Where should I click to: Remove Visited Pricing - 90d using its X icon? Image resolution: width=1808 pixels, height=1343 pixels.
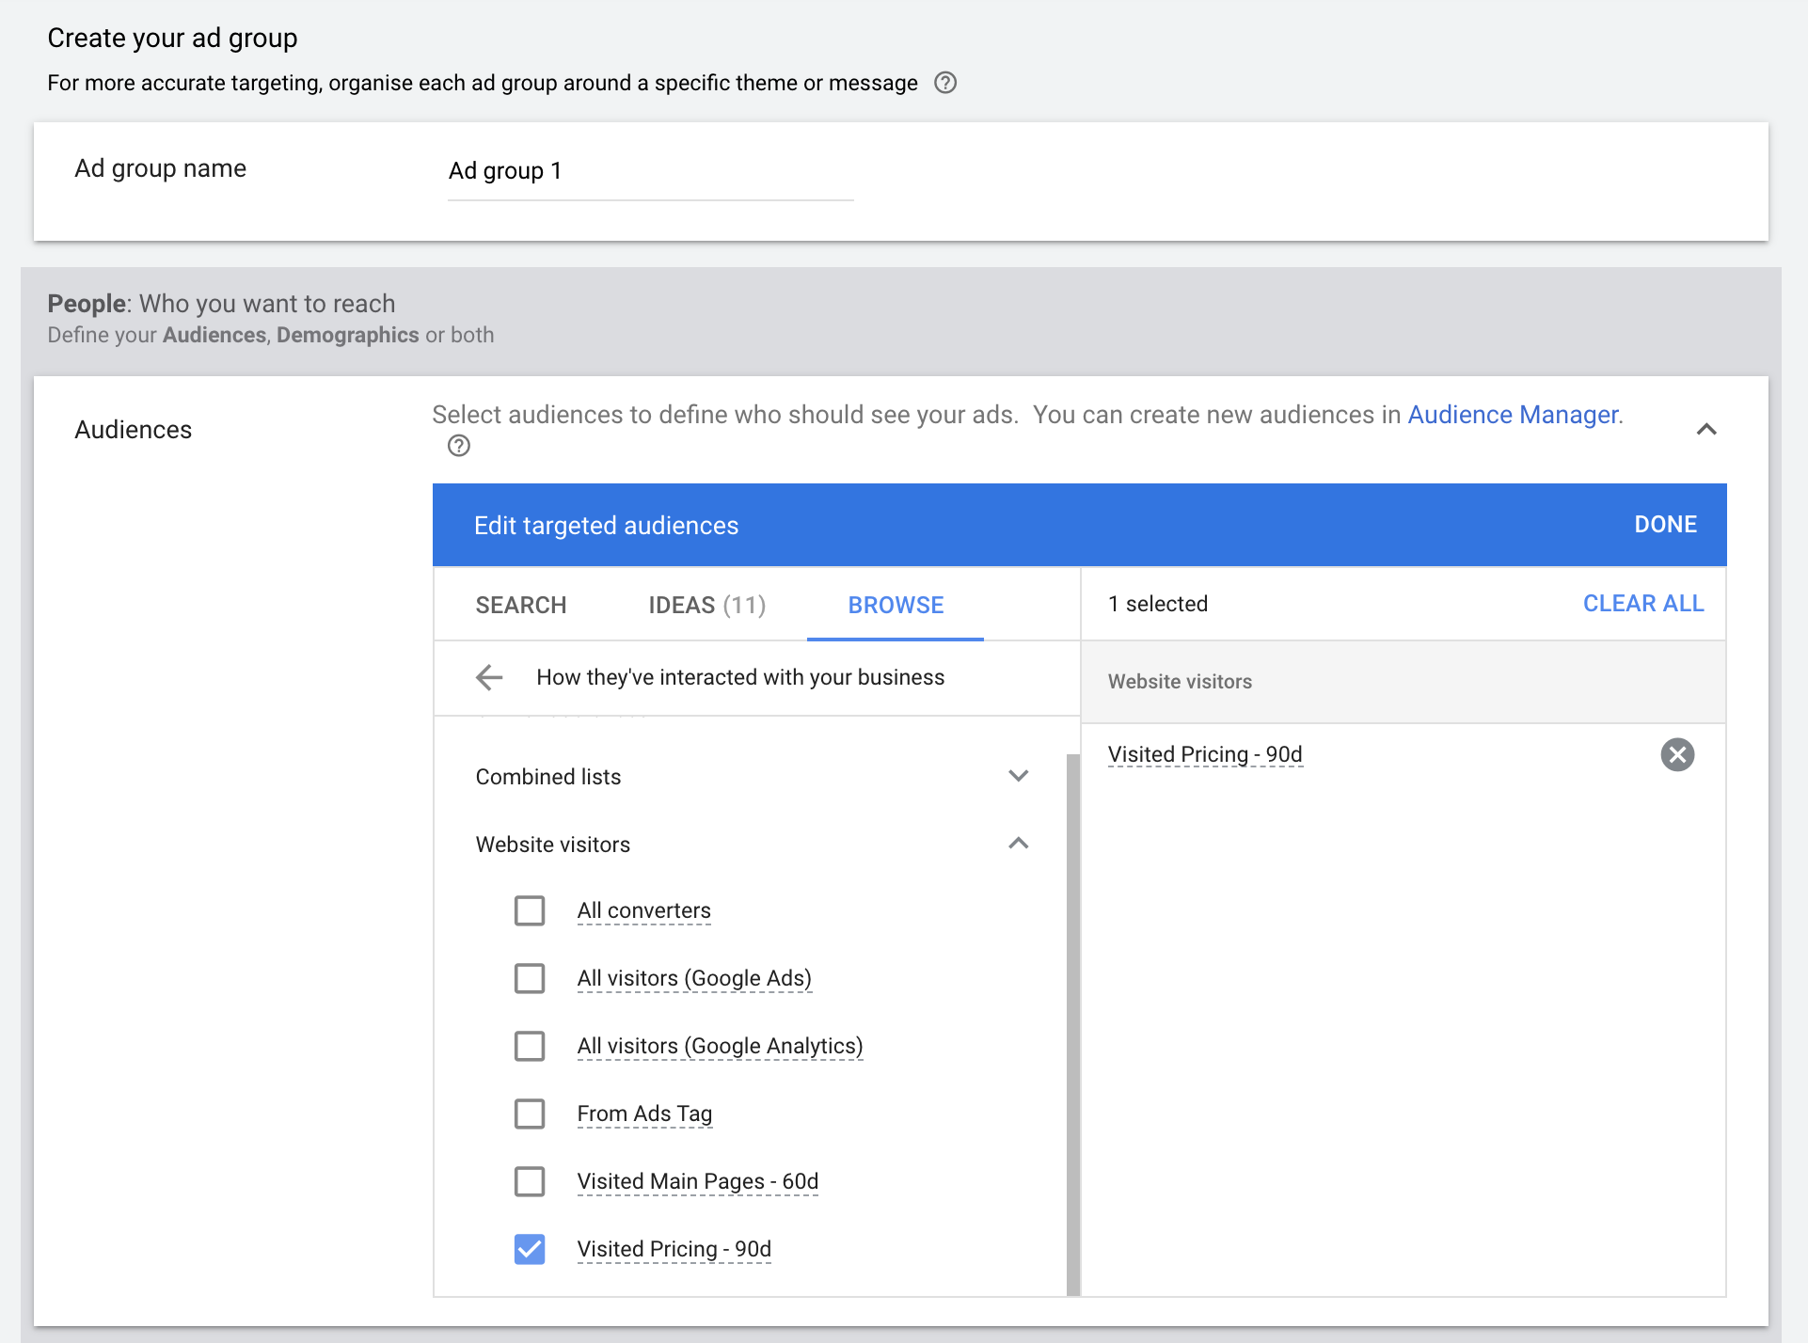(x=1679, y=754)
